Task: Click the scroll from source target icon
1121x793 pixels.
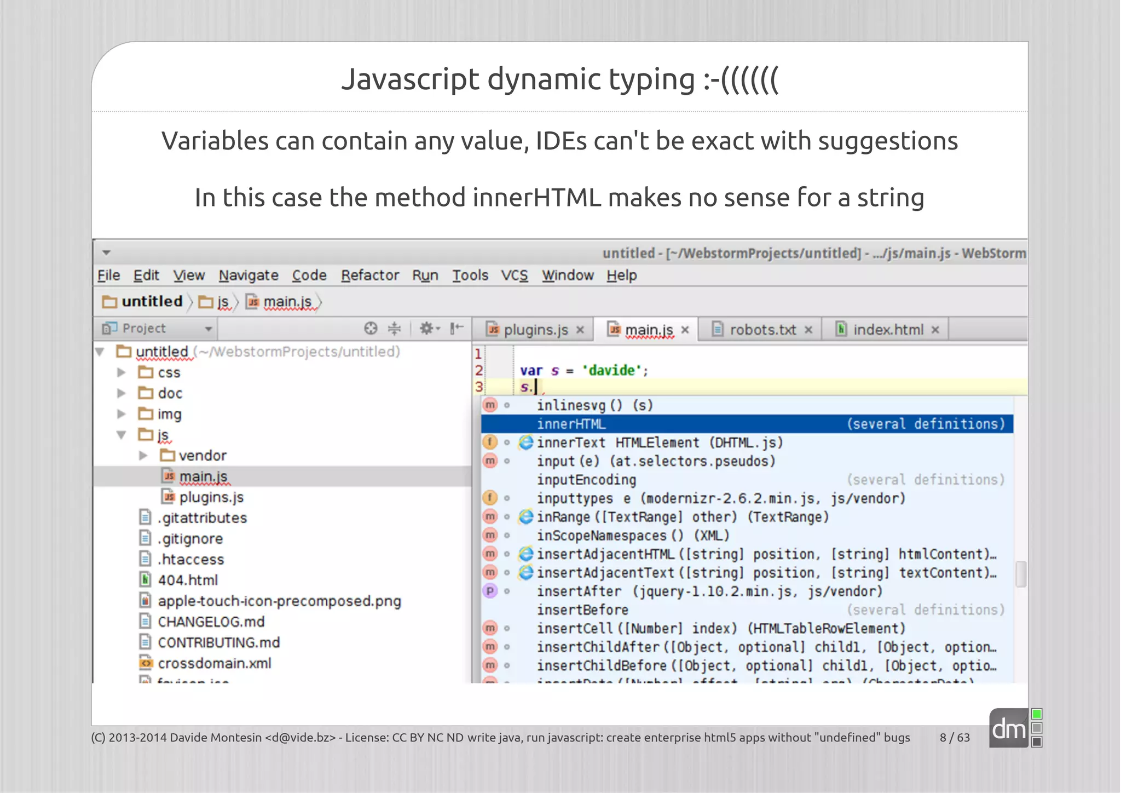Action: (371, 328)
